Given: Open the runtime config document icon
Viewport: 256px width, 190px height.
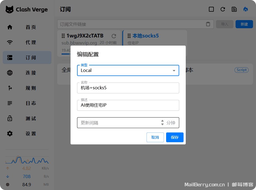Looking at the screenshot, I should tap(234, 9).
